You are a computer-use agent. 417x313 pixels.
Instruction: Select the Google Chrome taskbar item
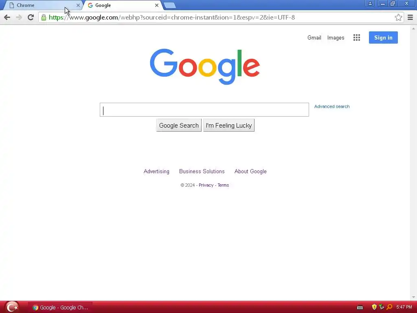(x=60, y=308)
